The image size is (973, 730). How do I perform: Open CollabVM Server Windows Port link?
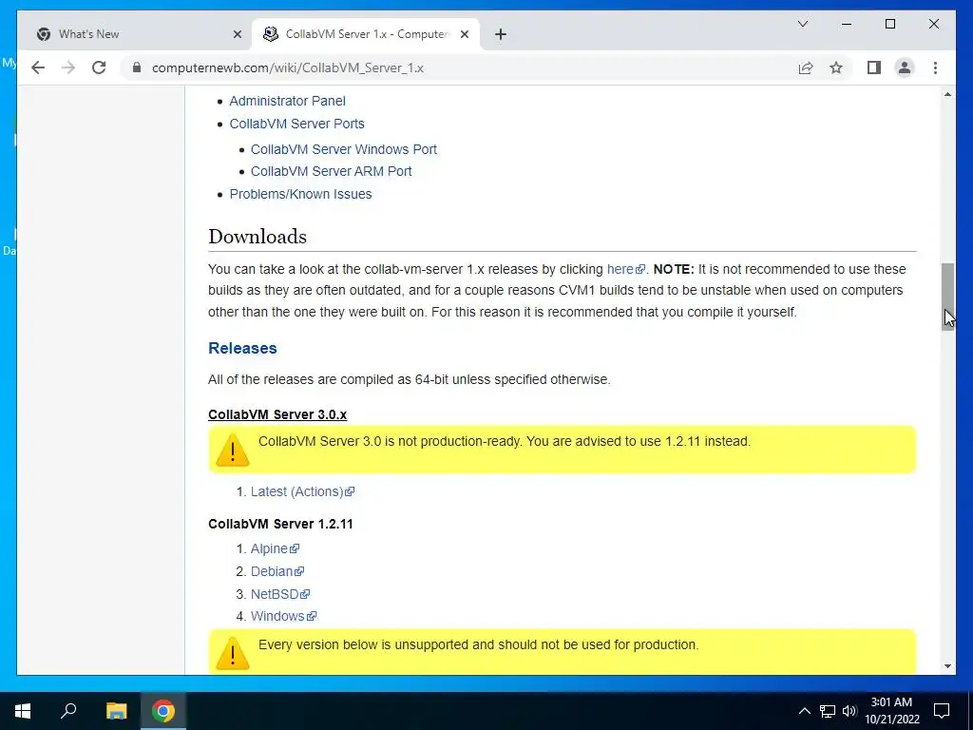click(x=344, y=149)
